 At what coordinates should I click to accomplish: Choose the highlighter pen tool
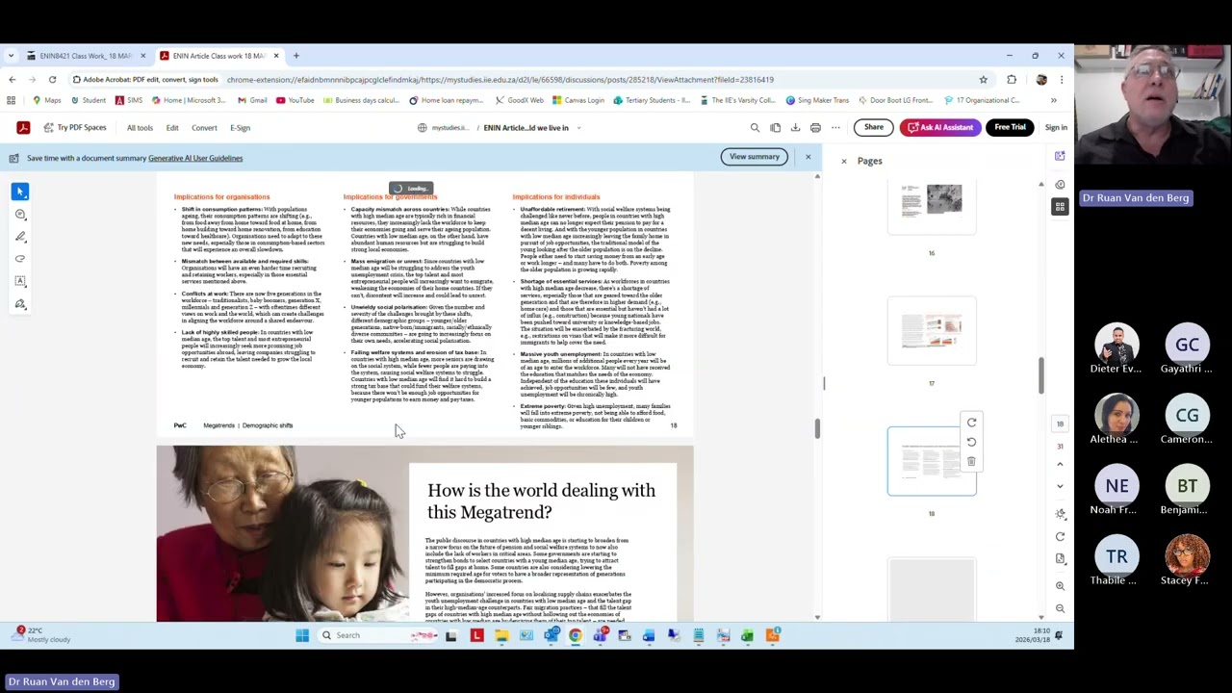pos(20,237)
